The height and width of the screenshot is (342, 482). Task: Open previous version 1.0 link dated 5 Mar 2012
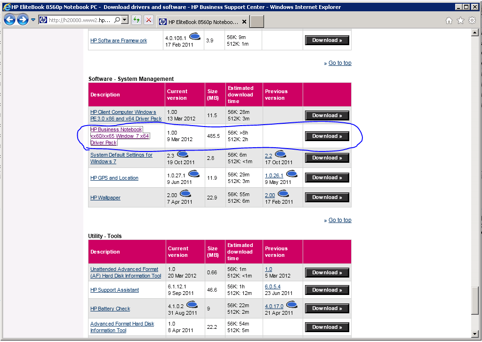pos(268,269)
